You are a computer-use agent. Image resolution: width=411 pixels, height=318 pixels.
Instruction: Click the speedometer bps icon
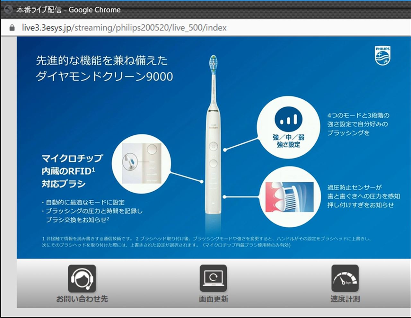345,278
